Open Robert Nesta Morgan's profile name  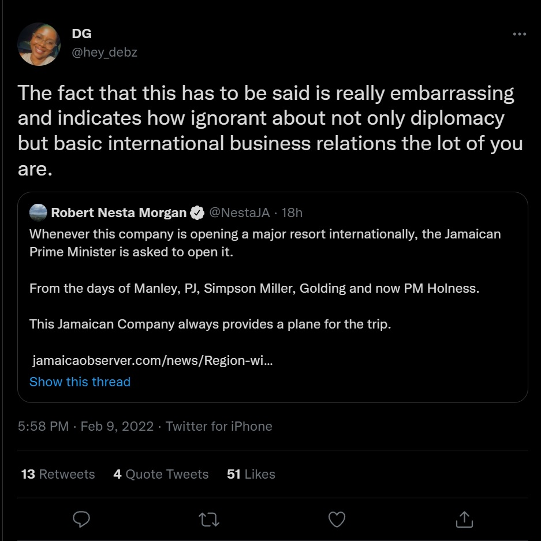(x=118, y=213)
